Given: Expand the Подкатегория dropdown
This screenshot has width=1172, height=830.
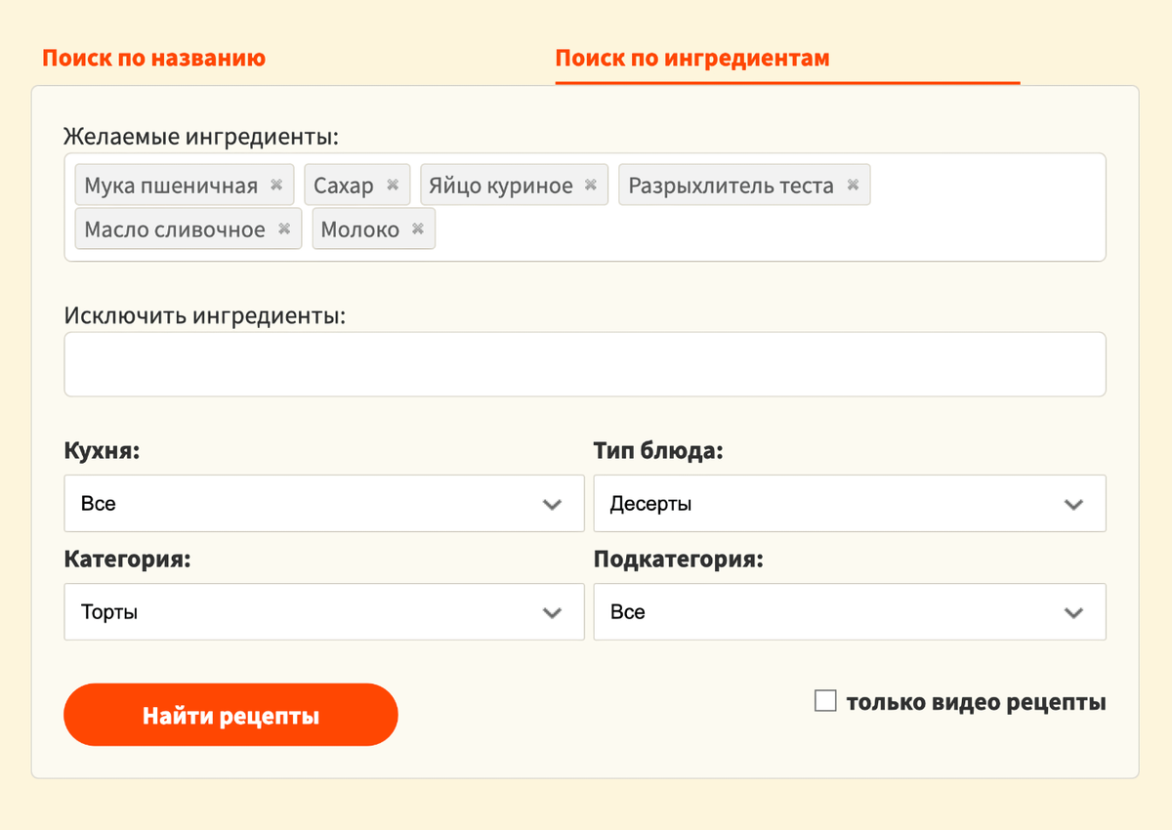Looking at the screenshot, I should 849,612.
